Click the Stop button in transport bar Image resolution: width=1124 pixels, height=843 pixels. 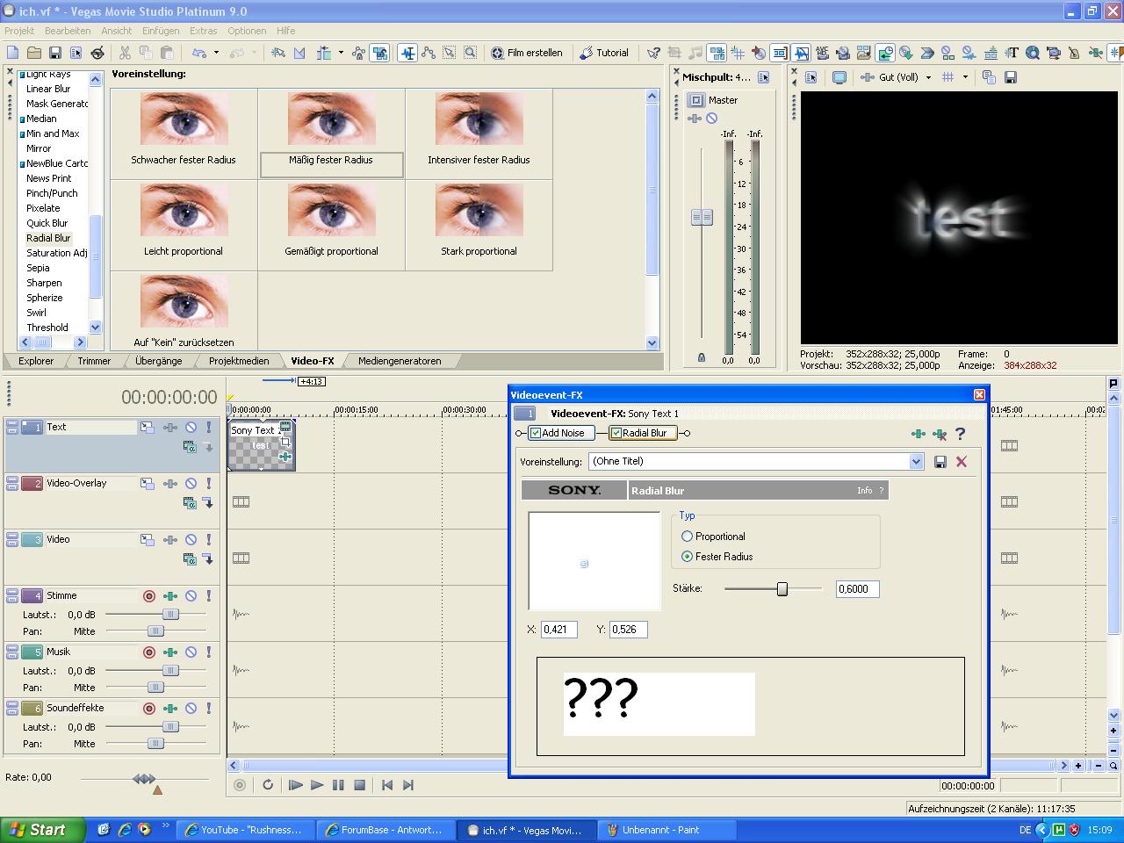359,785
